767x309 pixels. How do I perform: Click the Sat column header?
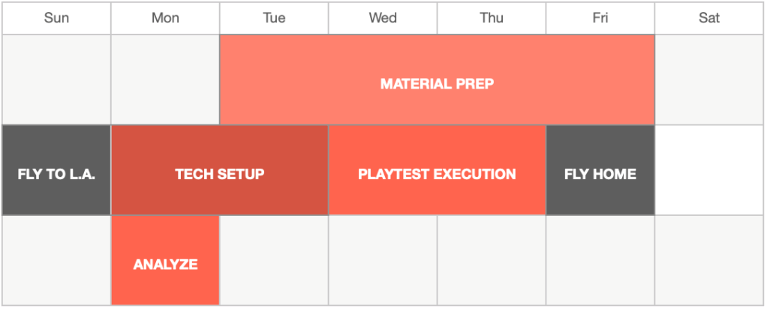(x=709, y=18)
